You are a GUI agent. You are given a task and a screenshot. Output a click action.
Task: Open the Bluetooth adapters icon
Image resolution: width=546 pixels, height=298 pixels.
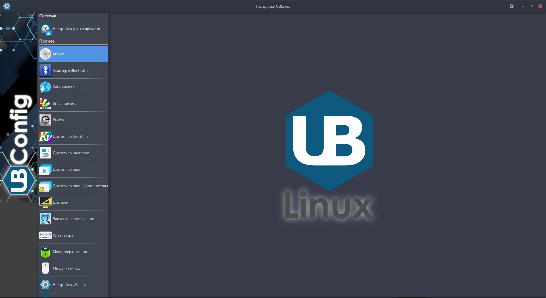click(x=45, y=70)
